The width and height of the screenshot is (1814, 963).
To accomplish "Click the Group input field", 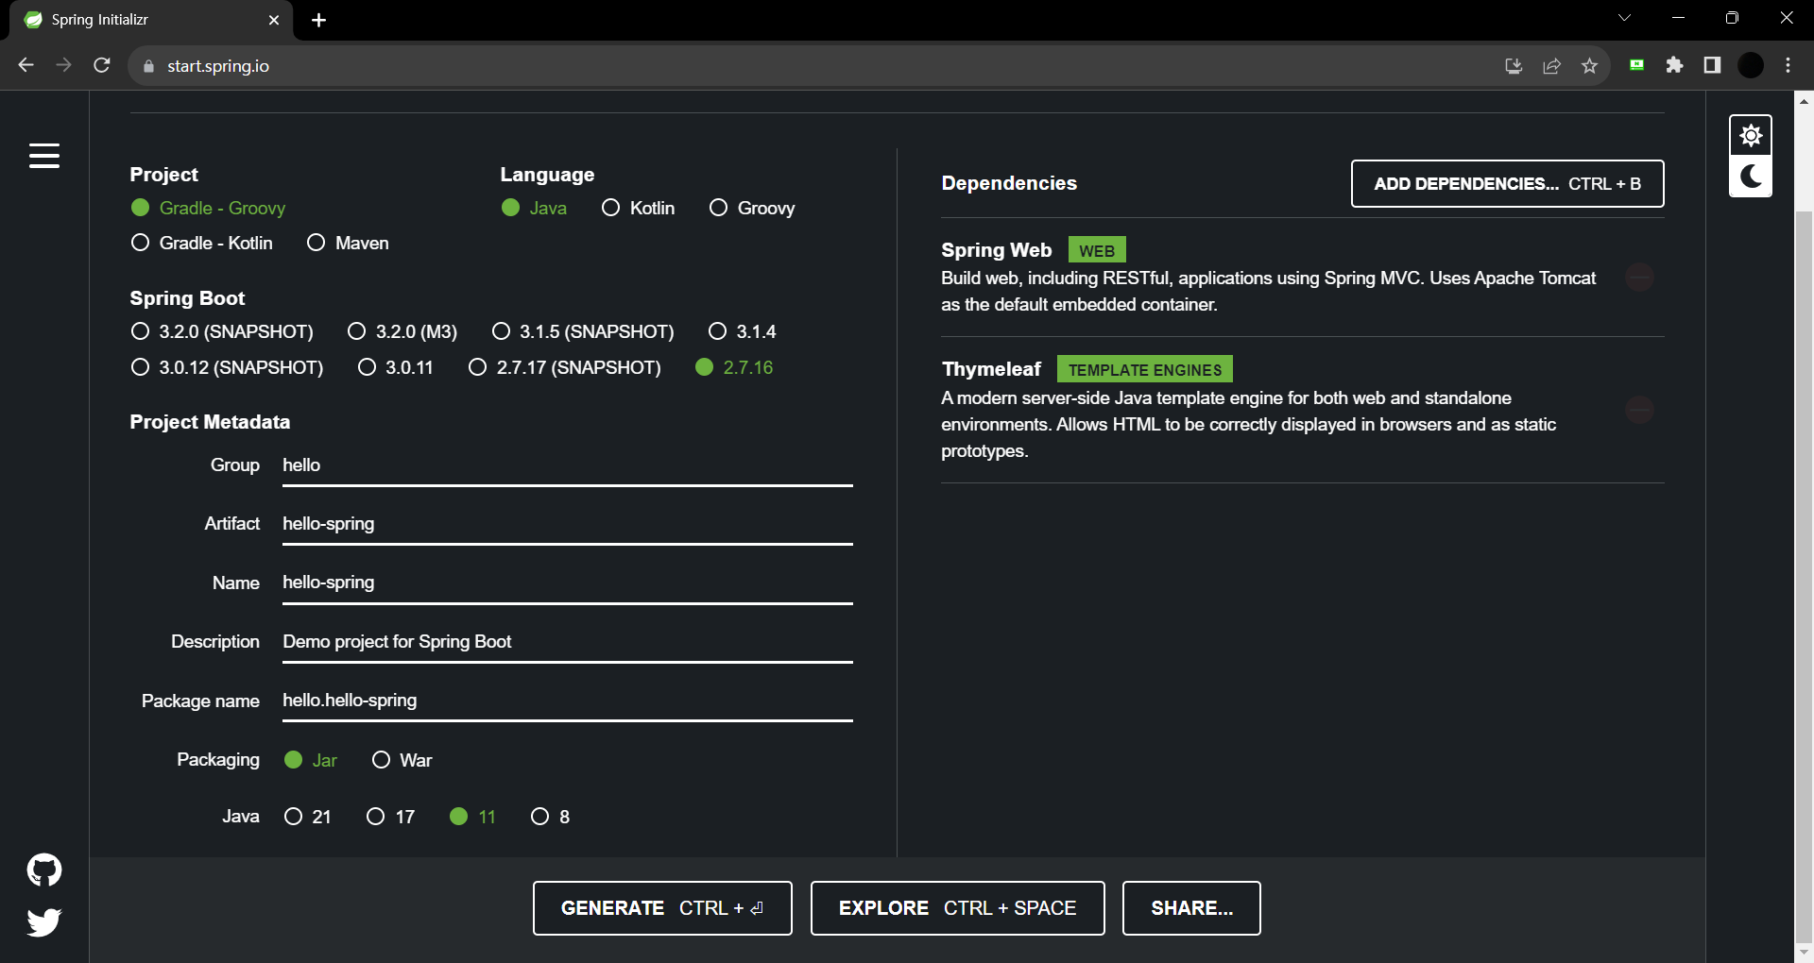I will (567, 465).
